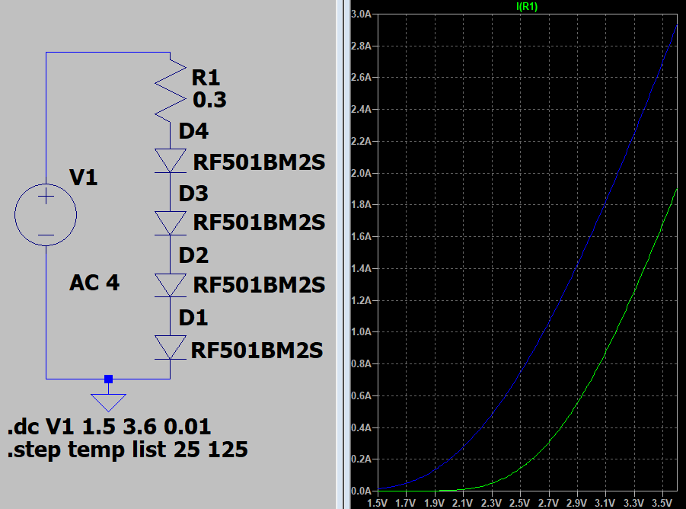Viewport: 686px width, 509px height.
Task: Click the 3.0A label on the vertical axis
Action: point(359,14)
